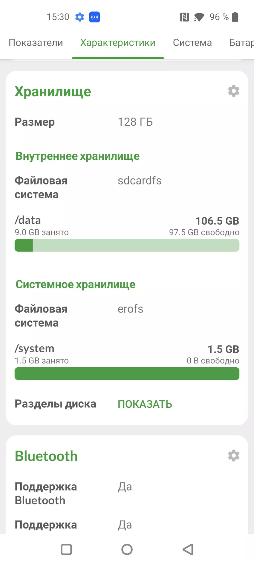
Task: Tap the settings gear in the status bar
Action: coord(80,17)
